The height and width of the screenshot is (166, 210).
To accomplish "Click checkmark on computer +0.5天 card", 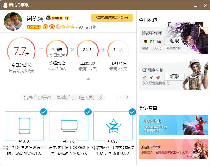I will pyautogui.click(x=88, y=112).
